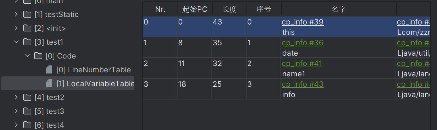Viewport: 437px width, 130px height.
Task: Collapse the [3] test1 node
Action: point(16,42)
